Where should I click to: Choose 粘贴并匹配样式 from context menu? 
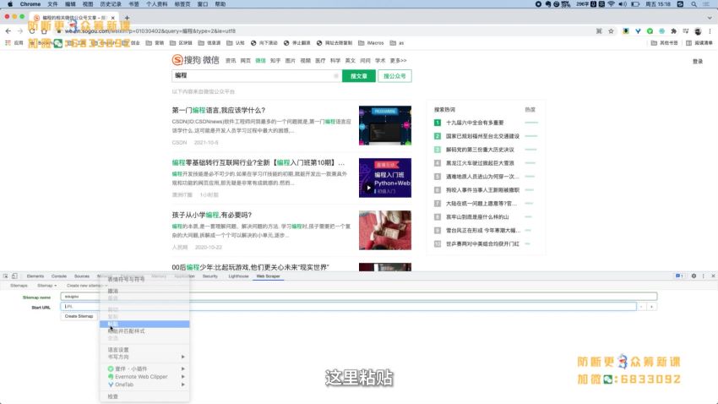[144, 331]
